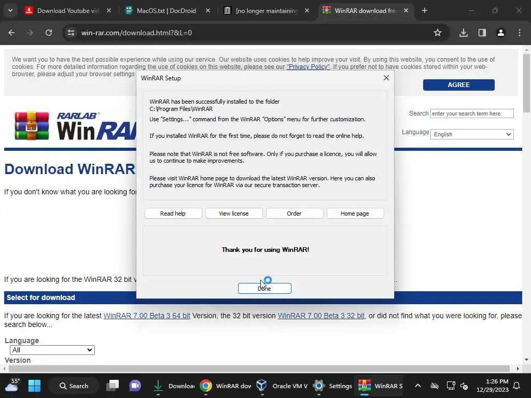Expand the Language All dropdown

click(x=52, y=350)
